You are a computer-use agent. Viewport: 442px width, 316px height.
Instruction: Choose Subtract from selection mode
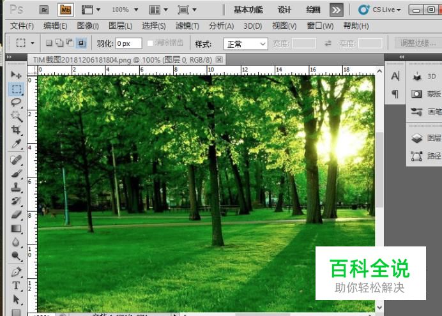click(x=70, y=43)
